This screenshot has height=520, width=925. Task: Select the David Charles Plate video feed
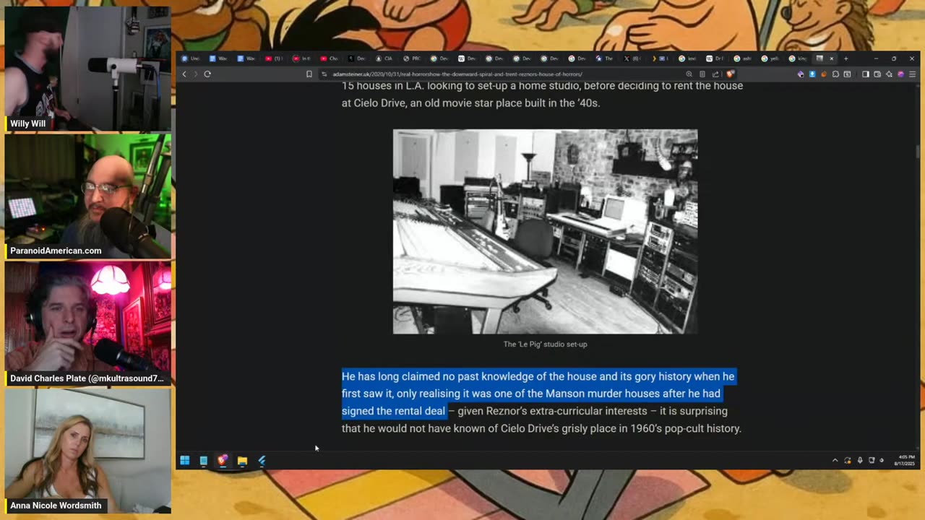click(88, 324)
